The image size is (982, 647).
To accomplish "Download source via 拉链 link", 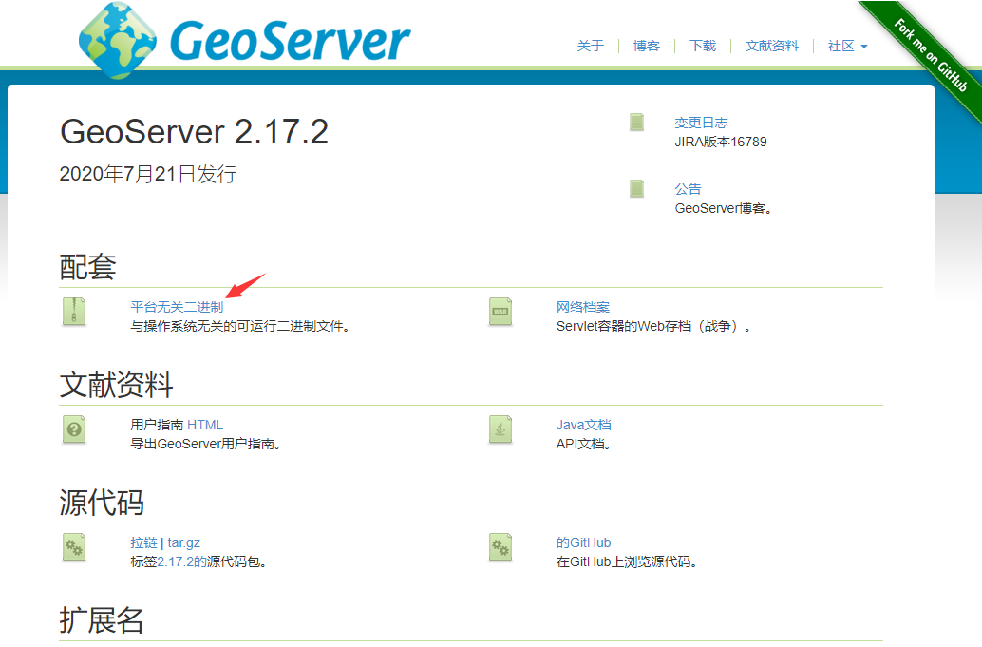I will click(143, 542).
